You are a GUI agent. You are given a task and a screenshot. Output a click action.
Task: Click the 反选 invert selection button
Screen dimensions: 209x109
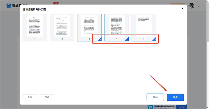(47, 97)
